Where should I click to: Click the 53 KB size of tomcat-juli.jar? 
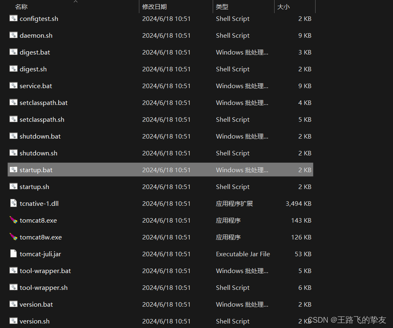[x=303, y=254]
